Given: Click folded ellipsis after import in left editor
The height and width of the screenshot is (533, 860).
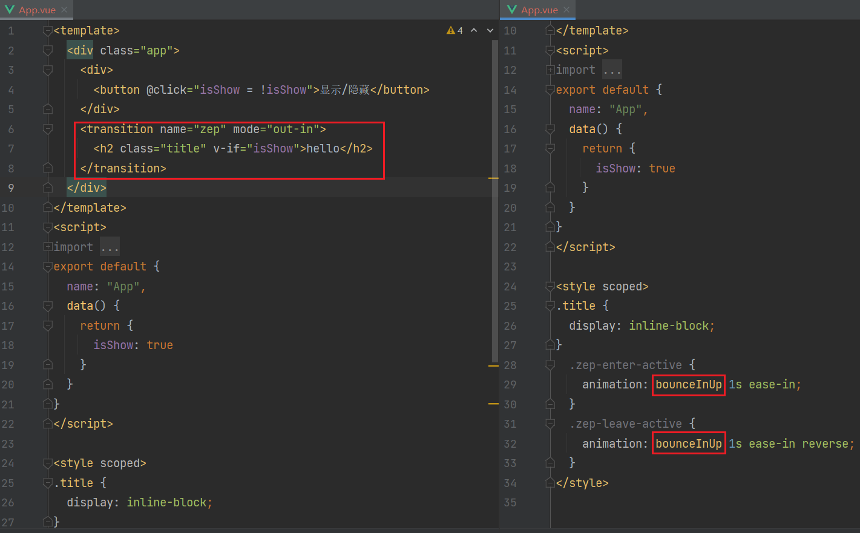Looking at the screenshot, I should [x=110, y=247].
